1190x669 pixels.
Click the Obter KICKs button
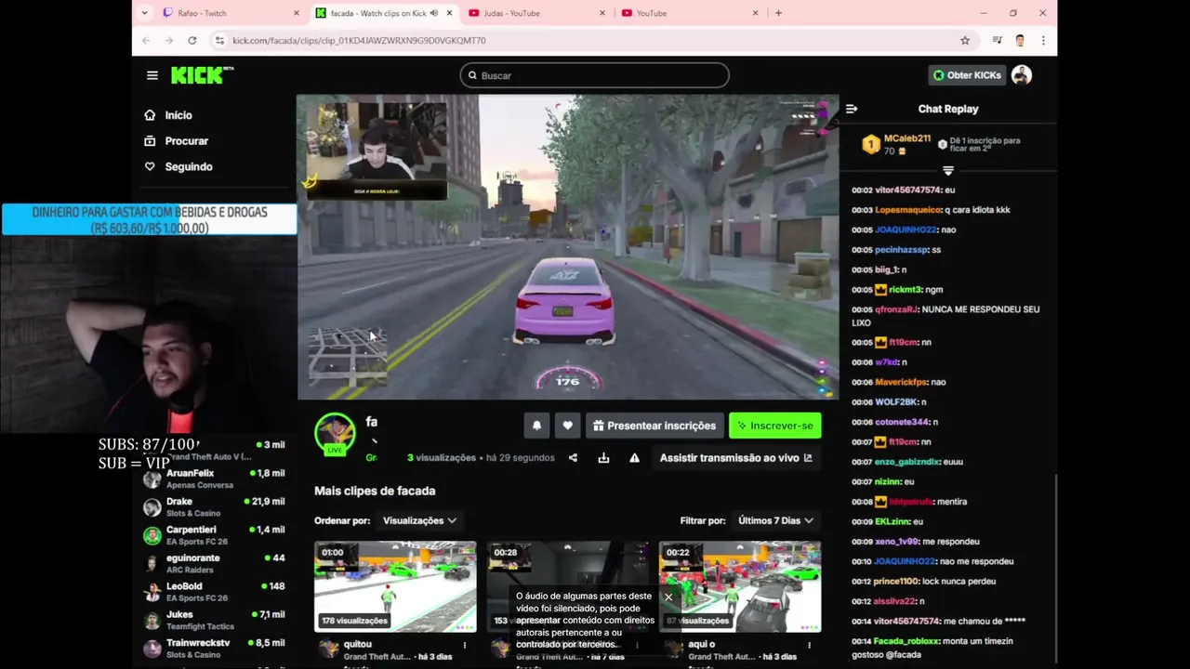click(967, 75)
